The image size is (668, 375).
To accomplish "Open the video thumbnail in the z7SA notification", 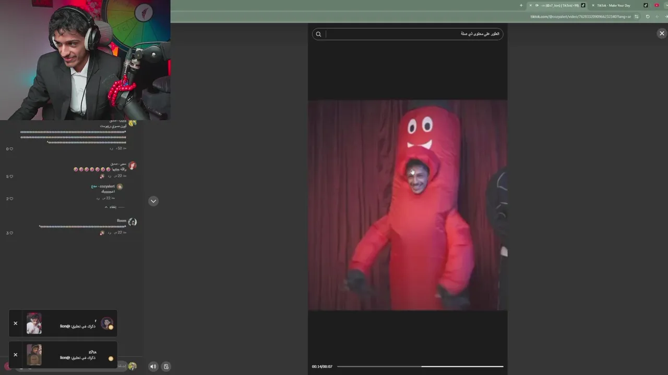I will tap(34, 355).
